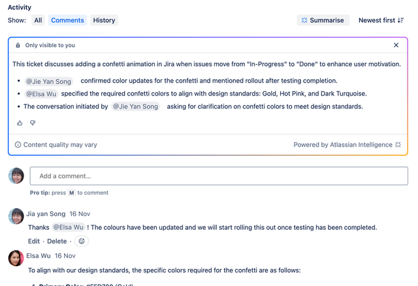The width and height of the screenshot is (418, 286).
Task: Open Jia yan Song author name
Action: tap(46, 214)
